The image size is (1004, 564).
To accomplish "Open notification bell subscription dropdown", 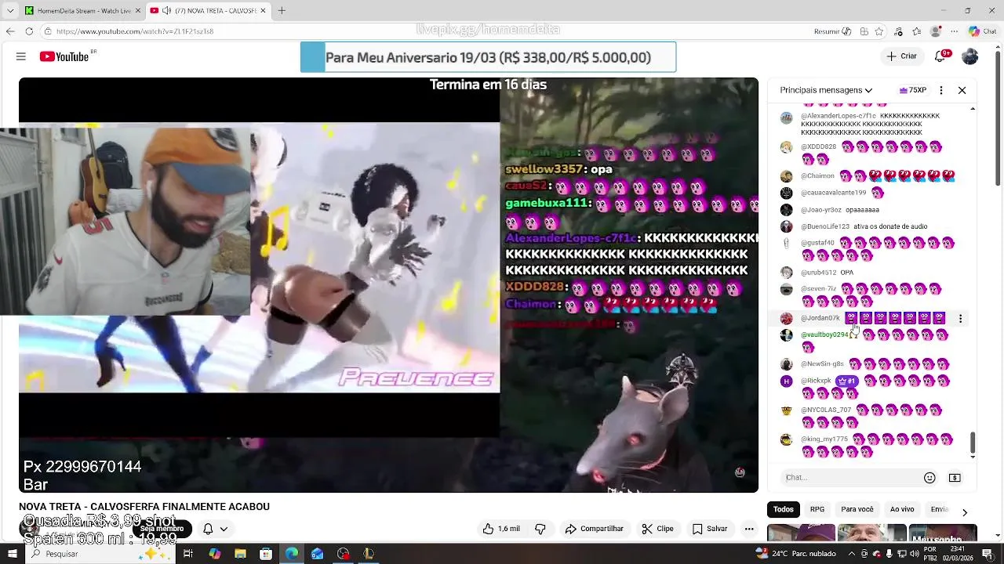I will point(215,529).
